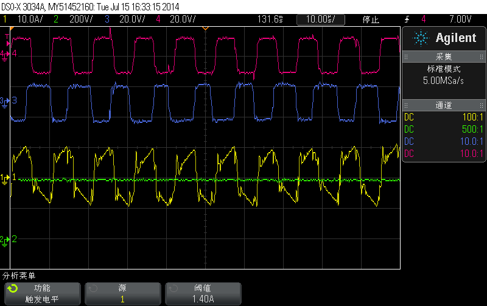This screenshot has height=306, width=487.
Task: Open the 通道 panel header
Action: coord(444,105)
